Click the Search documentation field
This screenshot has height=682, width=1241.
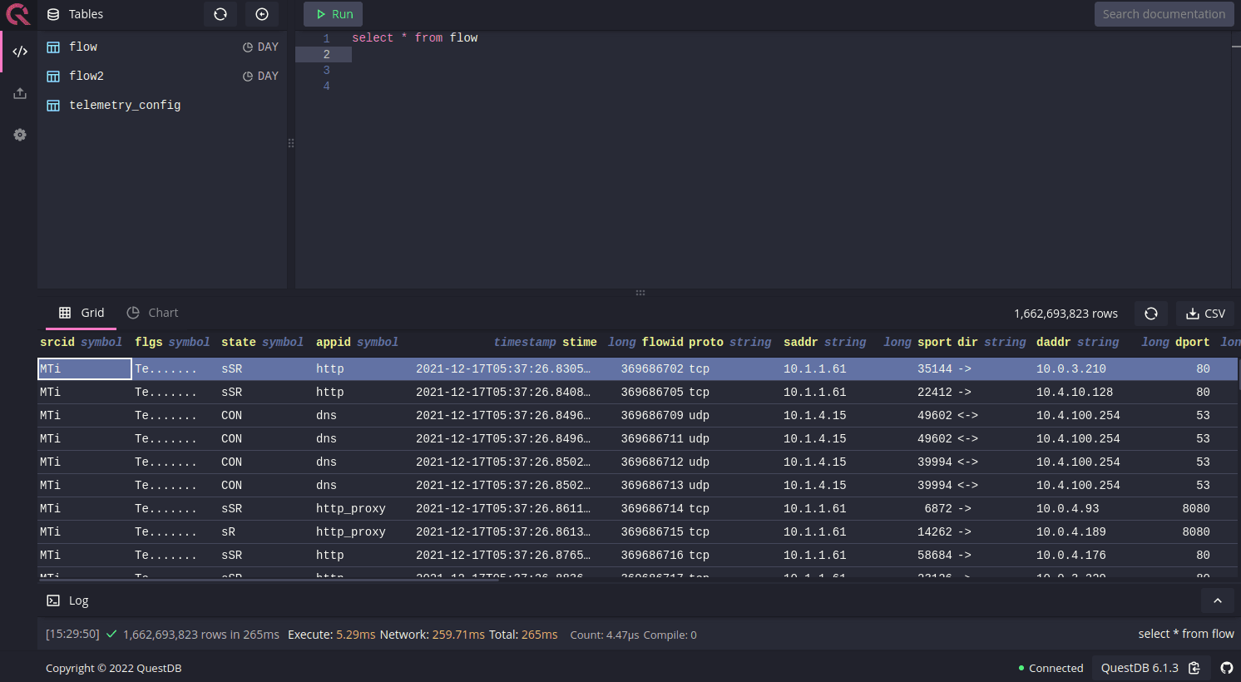1163,14
